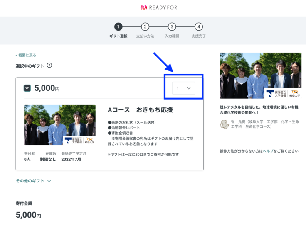Open the gift quantity dropdown
The height and width of the screenshot is (233, 306).
(x=183, y=88)
